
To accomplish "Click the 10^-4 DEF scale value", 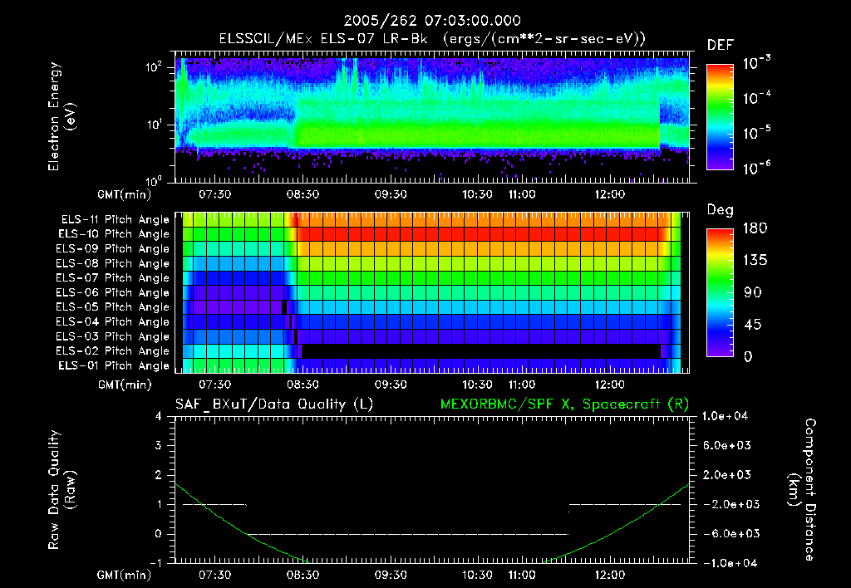I will click(756, 98).
